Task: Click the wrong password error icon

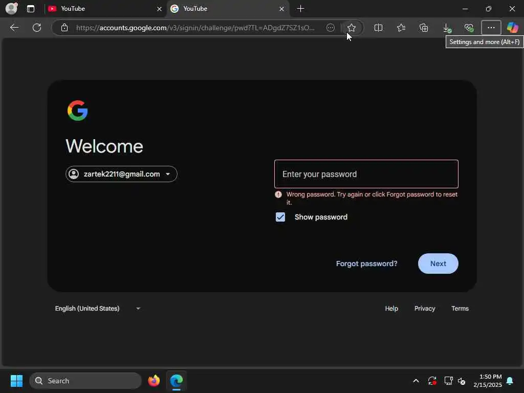Action: (x=278, y=194)
